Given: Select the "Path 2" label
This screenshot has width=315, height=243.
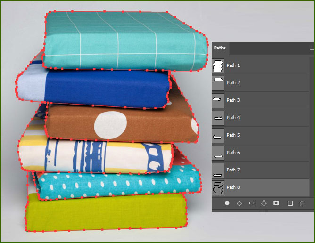Looking at the screenshot, I should coord(233,83).
